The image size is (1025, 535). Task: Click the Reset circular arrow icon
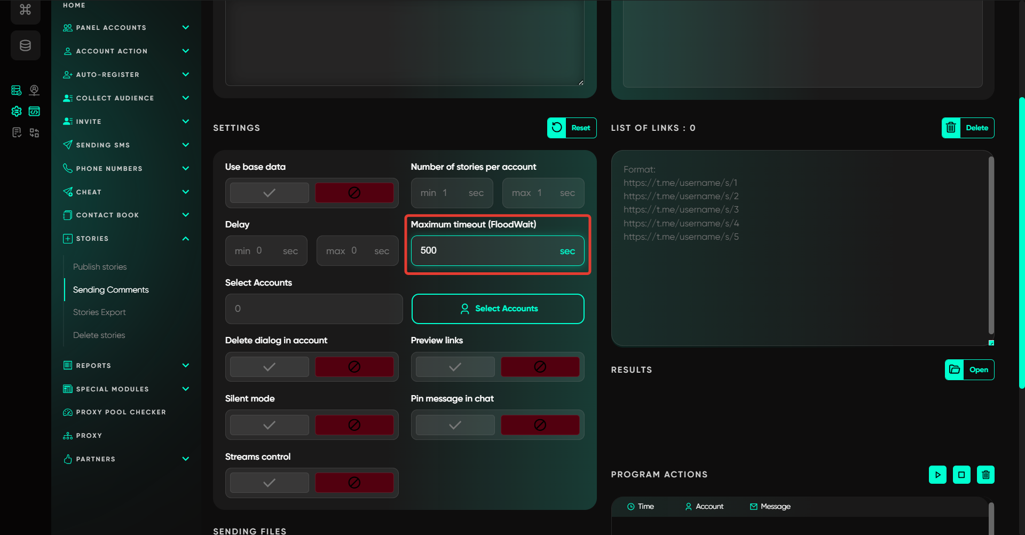pos(557,128)
